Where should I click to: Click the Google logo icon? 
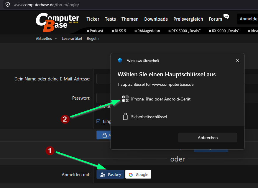(131, 174)
